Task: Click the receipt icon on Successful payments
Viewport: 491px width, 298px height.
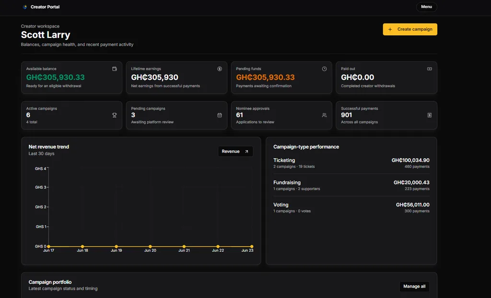Action: tap(429, 115)
